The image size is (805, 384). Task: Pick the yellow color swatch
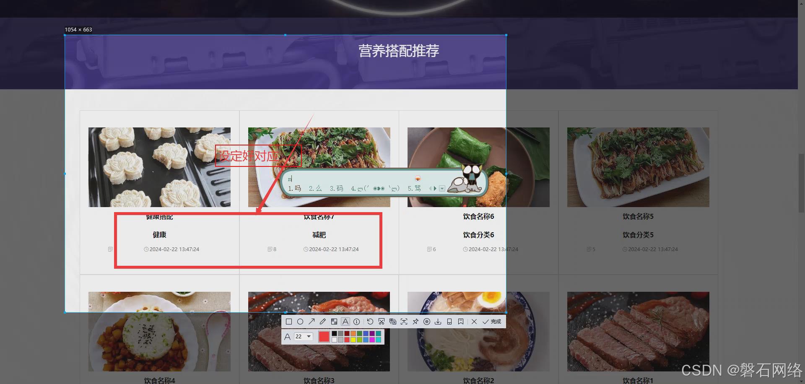click(353, 340)
